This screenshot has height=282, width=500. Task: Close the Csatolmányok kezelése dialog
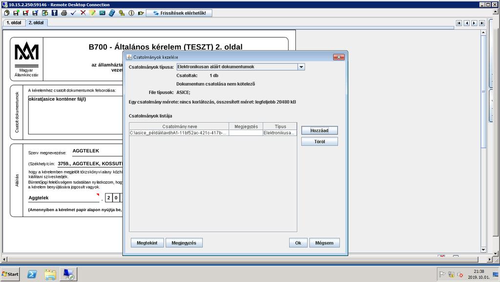[339, 57]
